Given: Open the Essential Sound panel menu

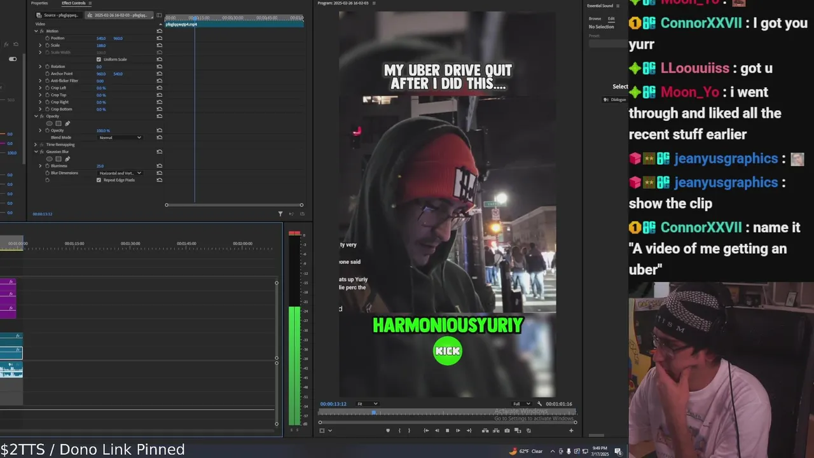Looking at the screenshot, I should 617,6.
